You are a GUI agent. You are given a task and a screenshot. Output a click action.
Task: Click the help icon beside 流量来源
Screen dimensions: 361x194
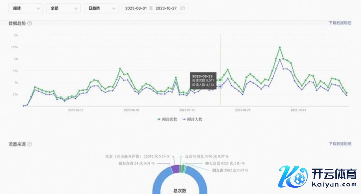[30, 144]
